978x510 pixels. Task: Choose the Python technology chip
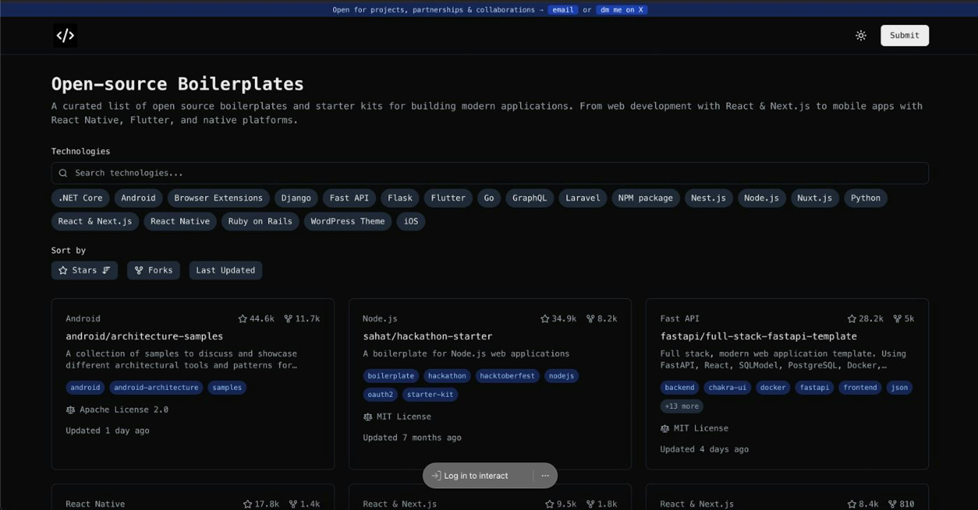(x=865, y=198)
